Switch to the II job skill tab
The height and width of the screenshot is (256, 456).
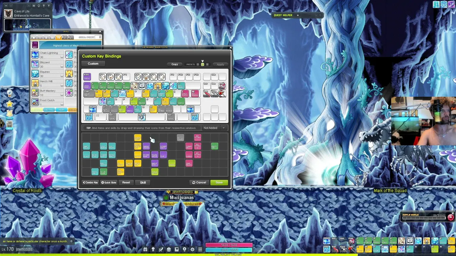(46, 37)
